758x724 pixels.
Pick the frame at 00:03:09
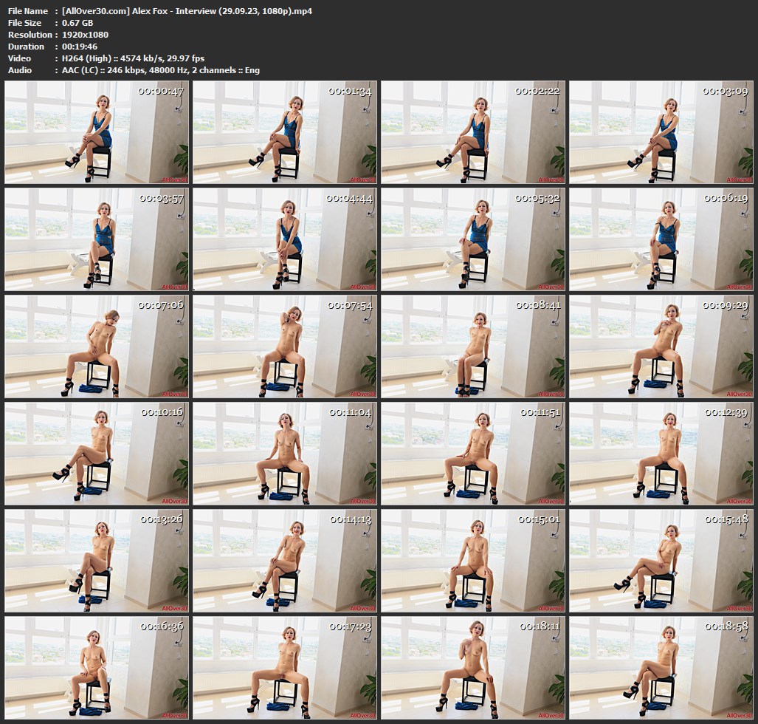pos(661,132)
